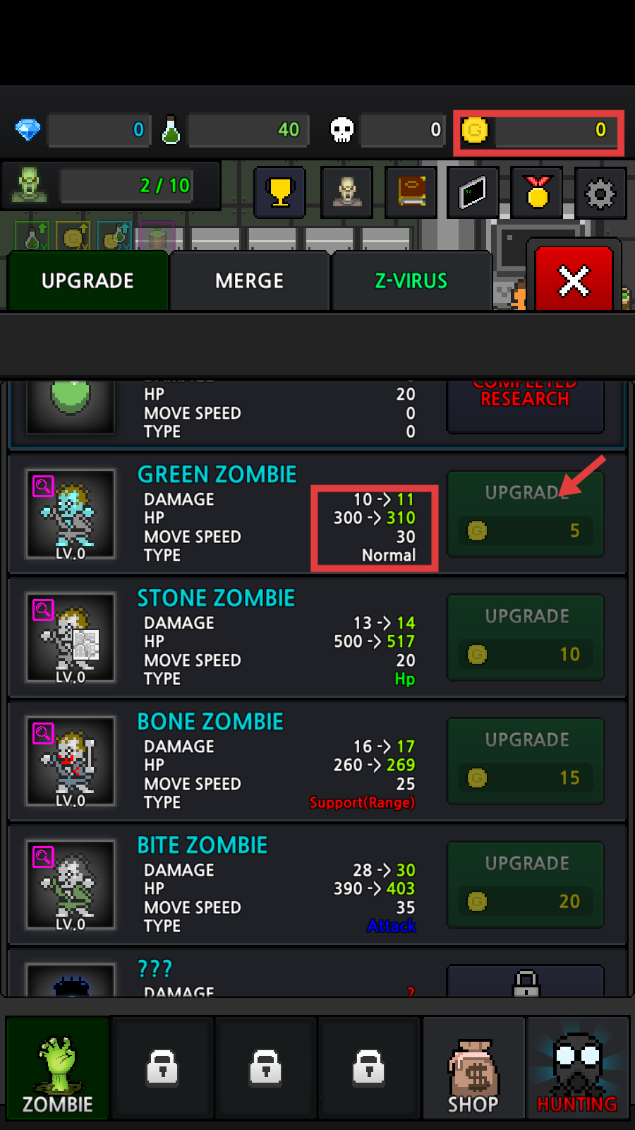Open the zombie character portrait icon
The height and width of the screenshot is (1130, 635).
tap(346, 192)
